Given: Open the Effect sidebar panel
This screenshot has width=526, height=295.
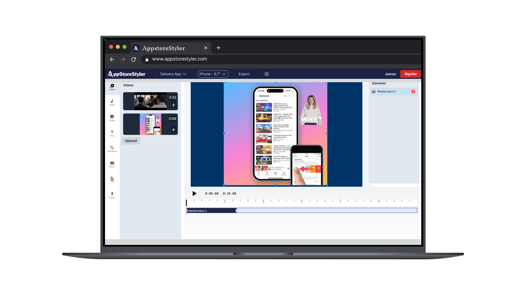Looking at the screenshot, I should tap(112, 164).
